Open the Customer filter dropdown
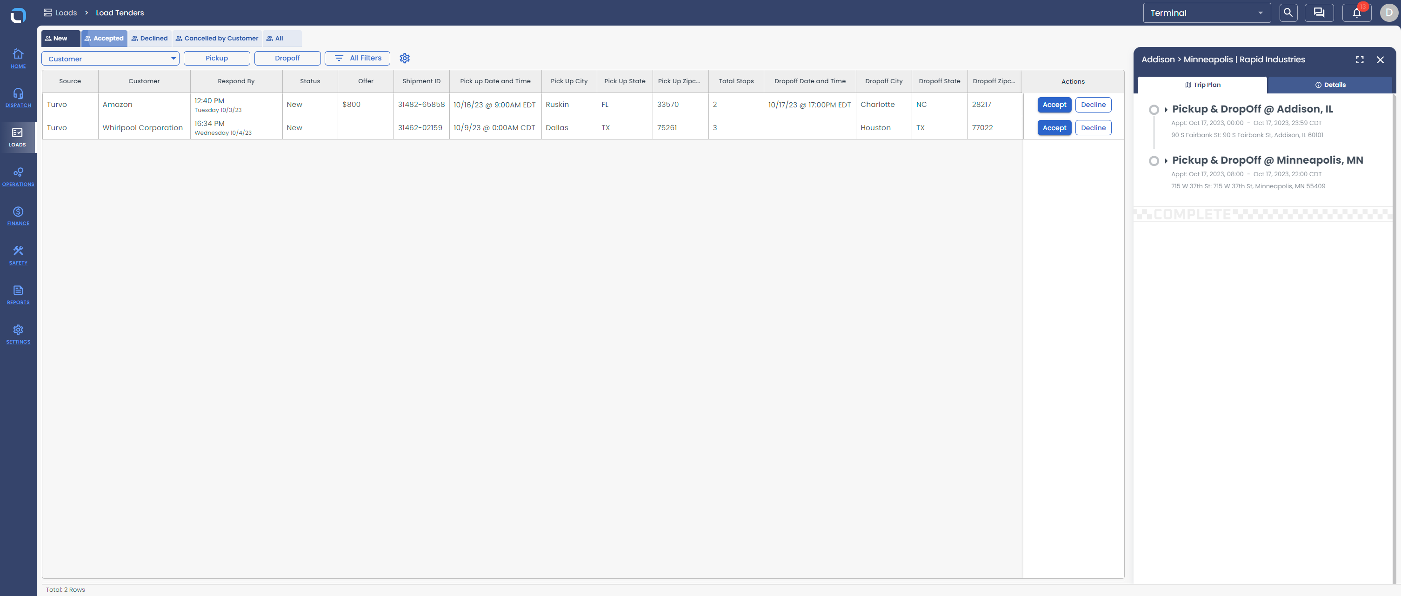This screenshot has width=1401, height=596. click(x=110, y=58)
